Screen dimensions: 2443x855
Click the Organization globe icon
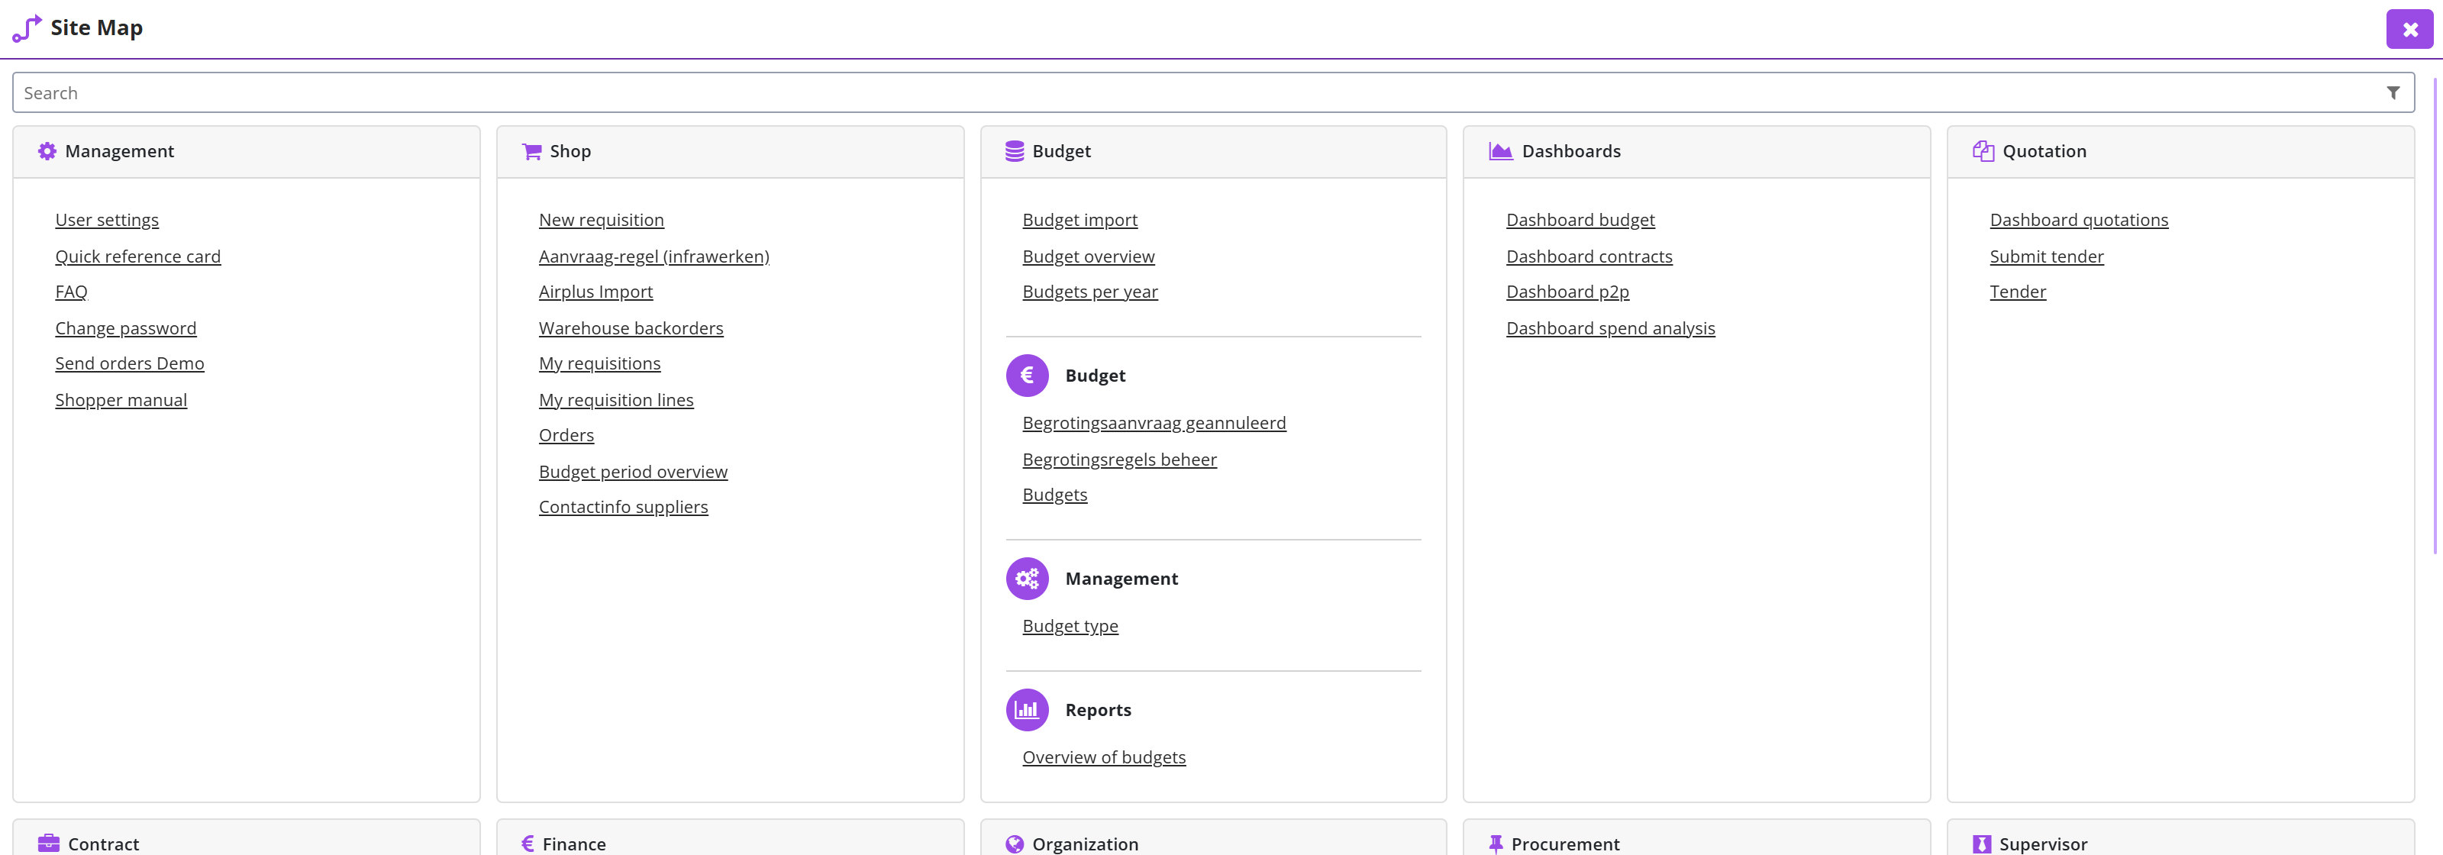pyautogui.click(x=1014, y=844)
